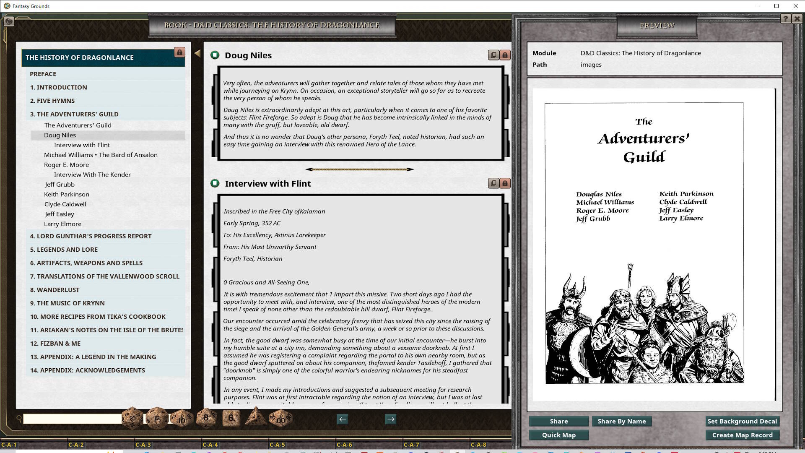This screenshot has width=805, height=453.
Task: Click the copy icon in Doug Niles header
Action: (493, 55)
